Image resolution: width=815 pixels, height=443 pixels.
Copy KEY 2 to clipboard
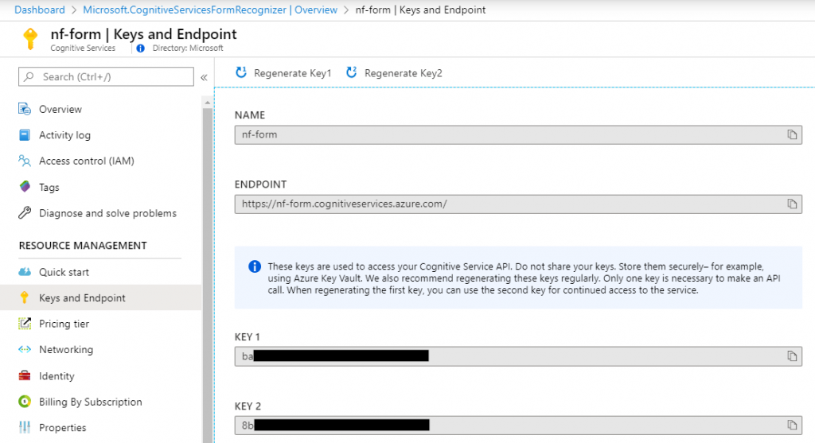click(x=792, y=426)
